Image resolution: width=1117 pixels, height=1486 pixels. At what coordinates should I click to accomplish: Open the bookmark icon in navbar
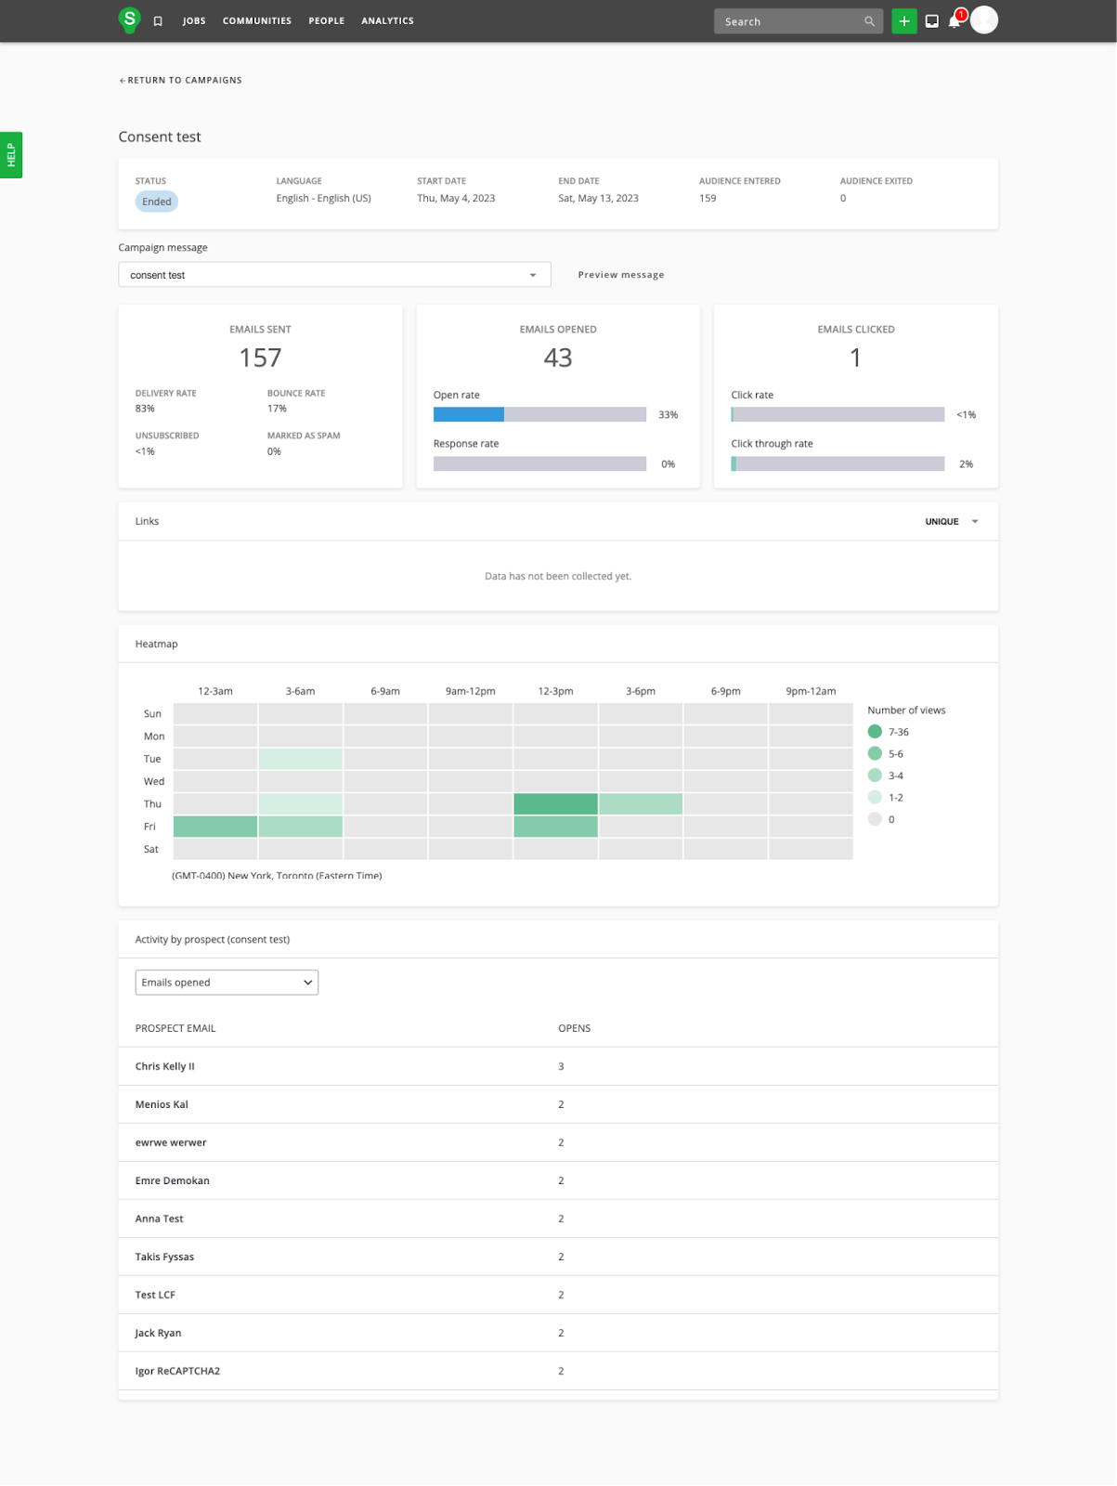click(x=158, y=21)
